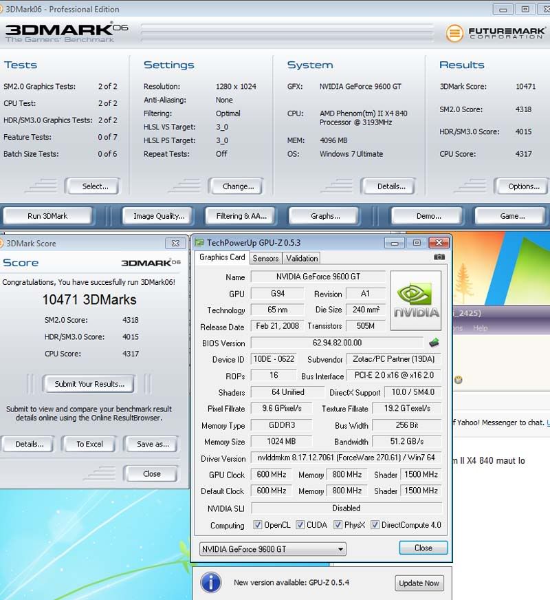Image resolution: width=550 pixels, height=600 pixels.
Task: Switch to the Graphics Card tab
Action: [x=222, y=257]
